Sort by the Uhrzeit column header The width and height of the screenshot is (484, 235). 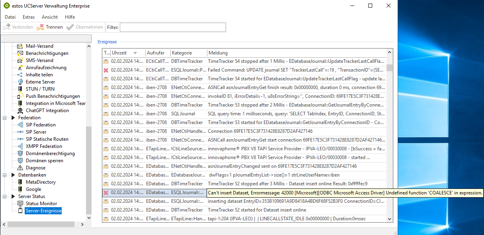(119, 53)
